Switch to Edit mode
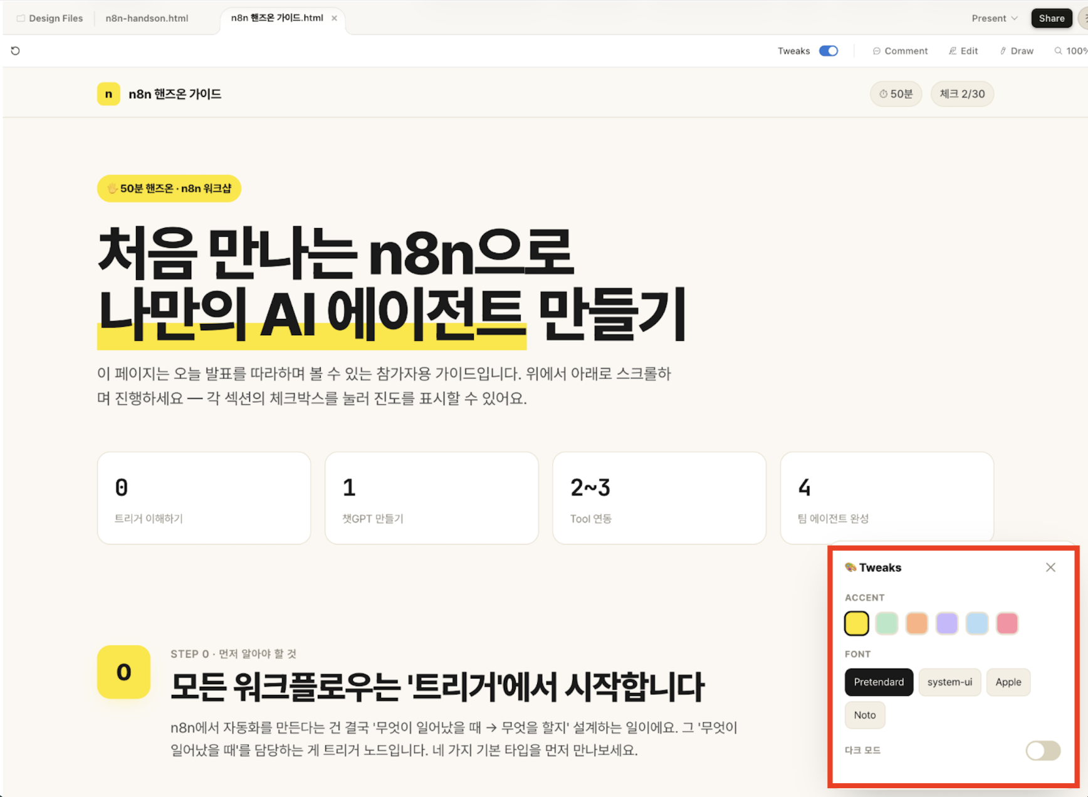This screenshot has height=797, width=1088. pos(963,51)
